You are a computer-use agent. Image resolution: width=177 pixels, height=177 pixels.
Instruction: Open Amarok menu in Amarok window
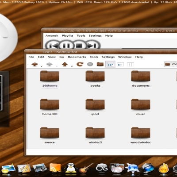[x=52, y=36]
